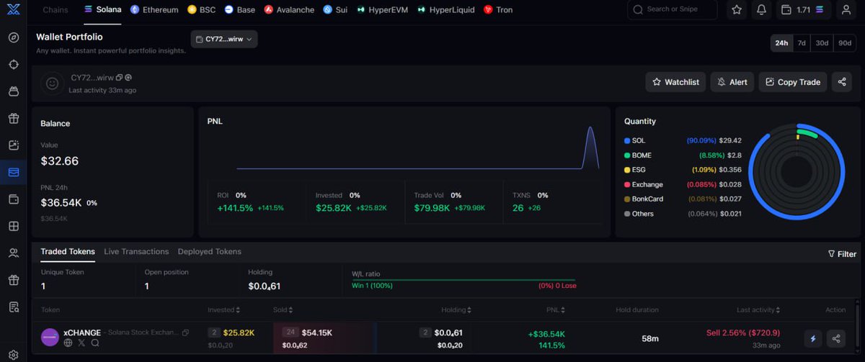Select the 30d timeframe

(822, 43)
